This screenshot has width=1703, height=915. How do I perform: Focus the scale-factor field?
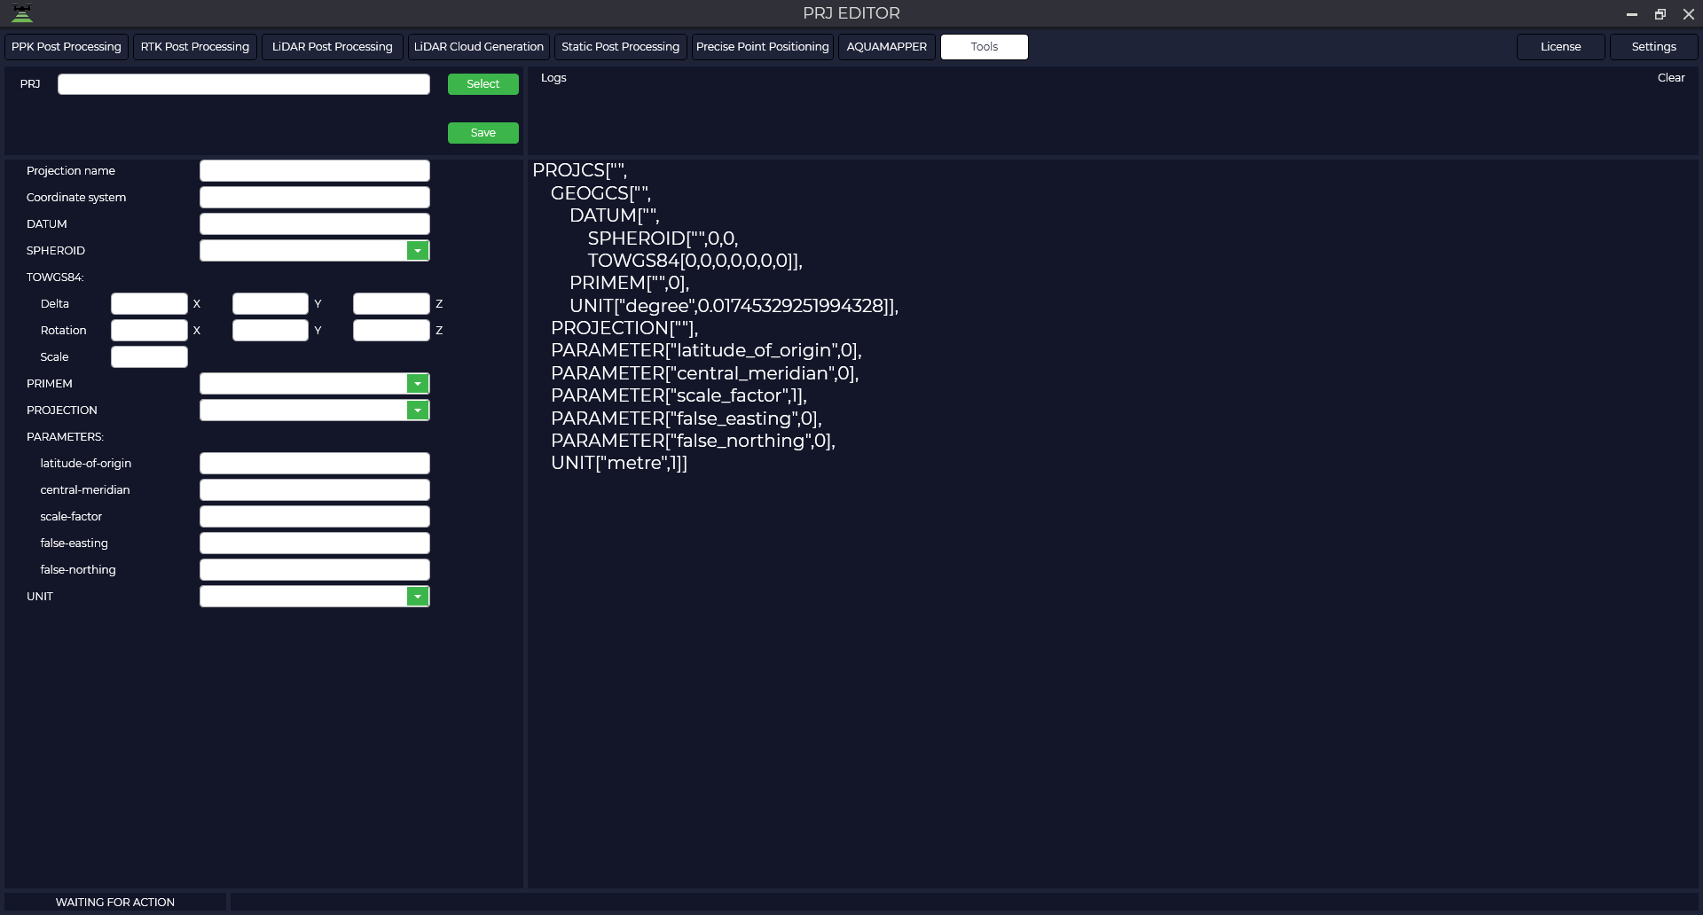pos(315,517)
